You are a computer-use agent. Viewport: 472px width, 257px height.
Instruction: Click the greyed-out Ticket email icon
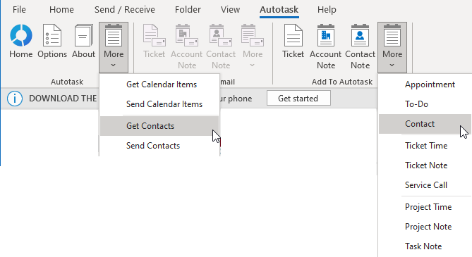(154, 35)
